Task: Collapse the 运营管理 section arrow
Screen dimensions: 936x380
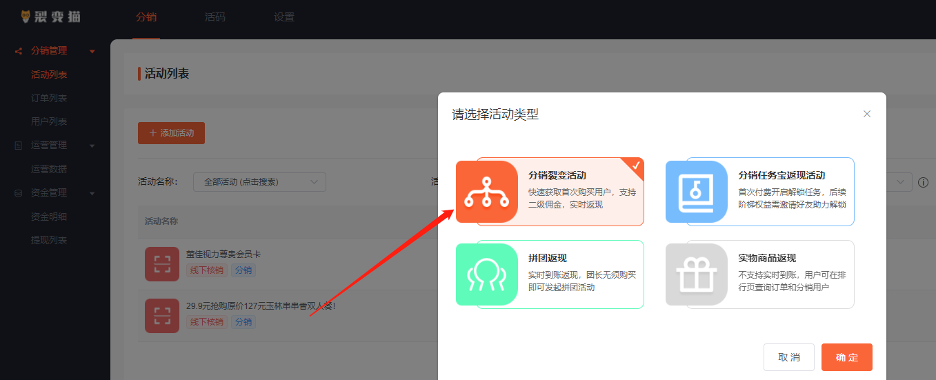Action: (x=92, y=146)
